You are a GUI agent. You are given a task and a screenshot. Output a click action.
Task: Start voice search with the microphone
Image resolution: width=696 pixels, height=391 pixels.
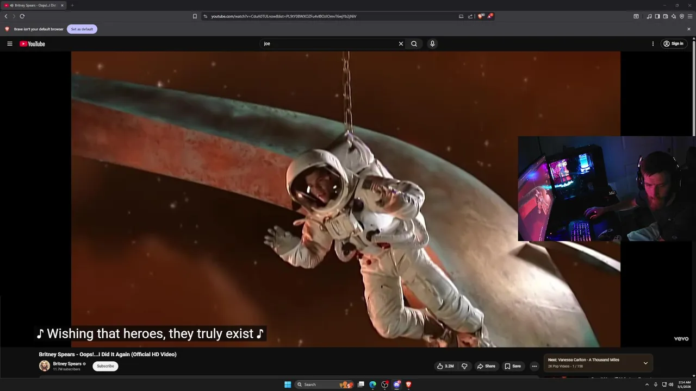432,43
